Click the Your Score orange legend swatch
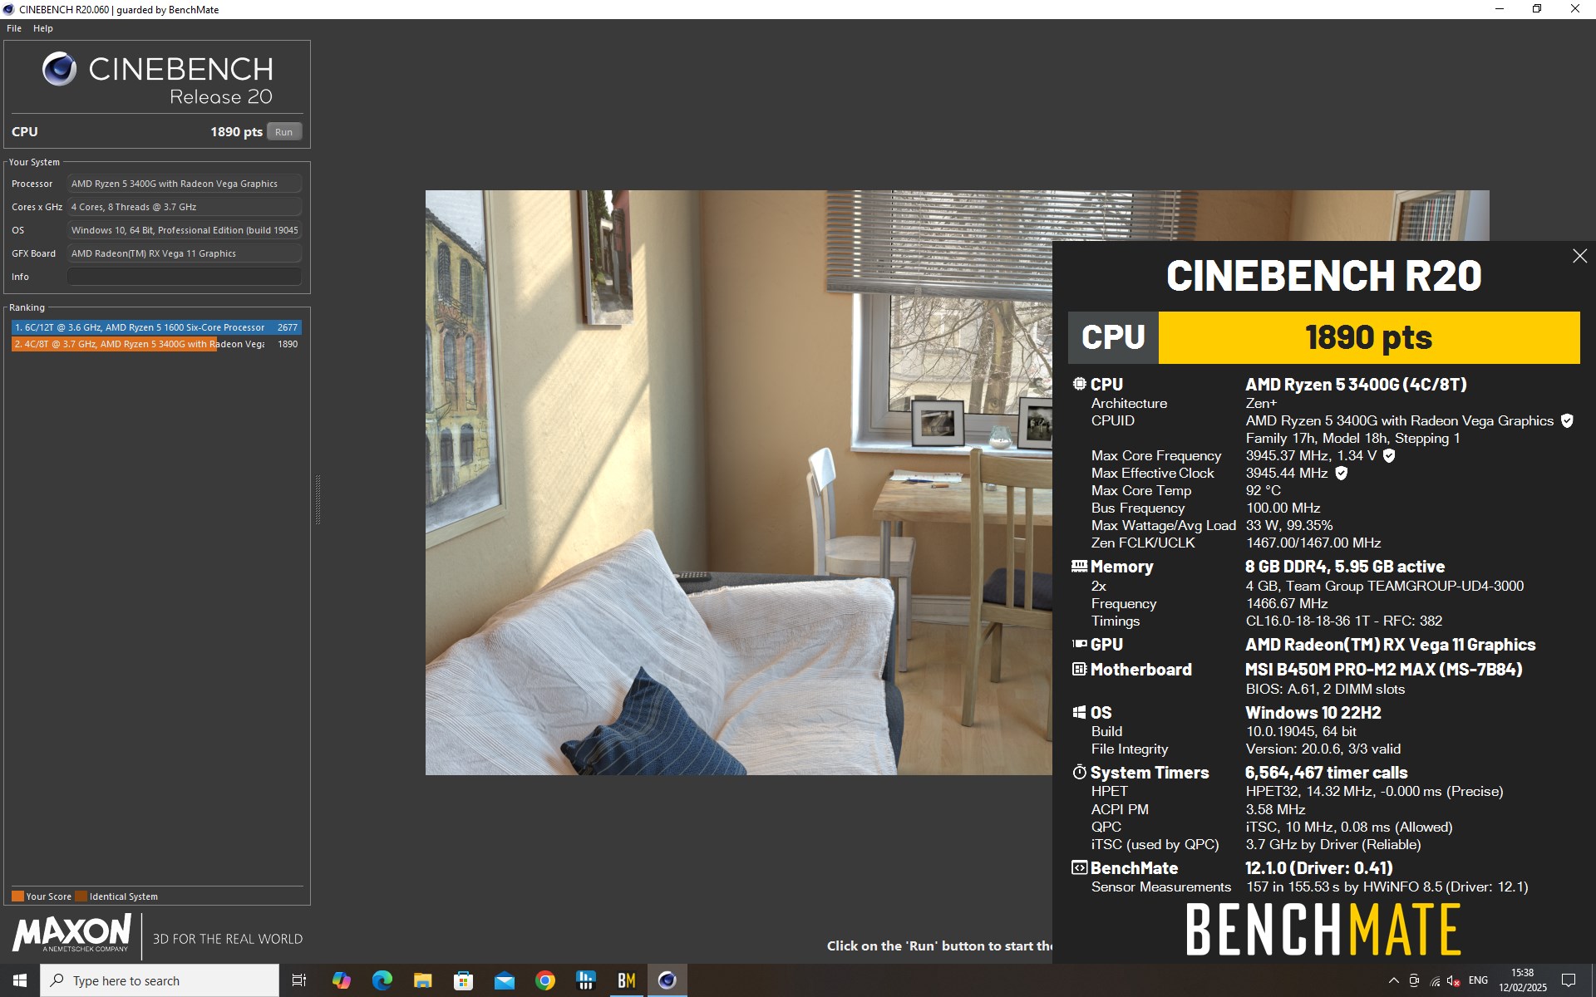Viewport: 1596px width, 997px height. [x=17, y=896]
